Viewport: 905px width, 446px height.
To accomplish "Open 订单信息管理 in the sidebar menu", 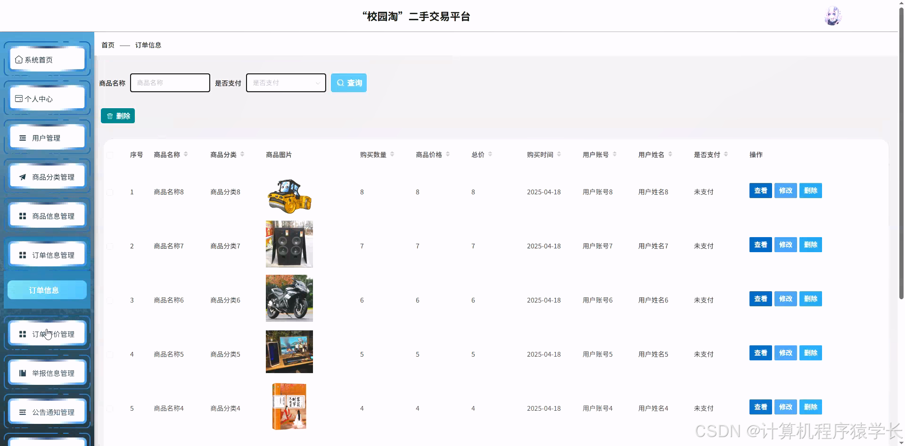I will 47,255.
